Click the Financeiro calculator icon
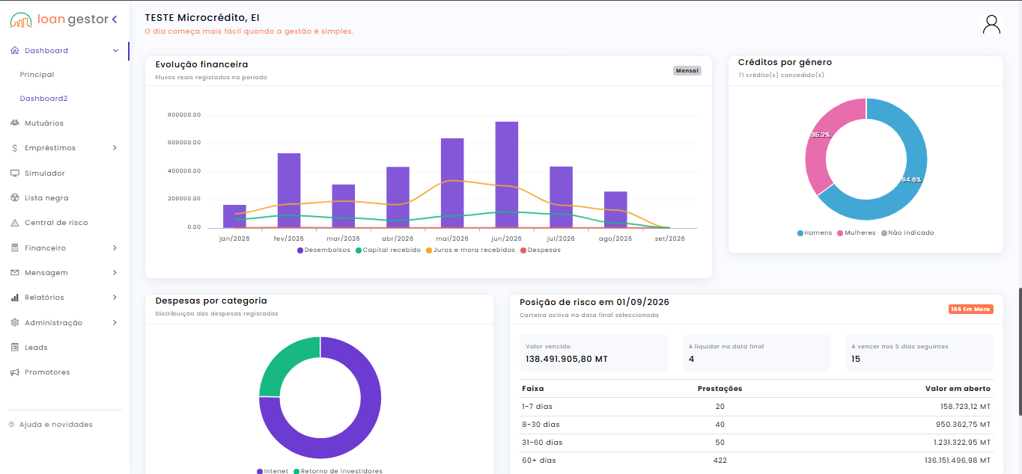This screenshot has height=474, width=1022. (15, 247)
